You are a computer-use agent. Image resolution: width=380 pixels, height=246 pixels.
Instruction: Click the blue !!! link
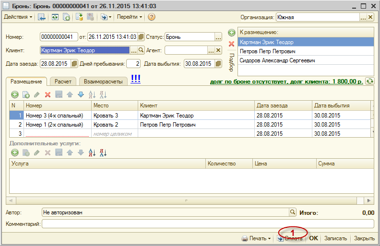(x=135, y=79)
